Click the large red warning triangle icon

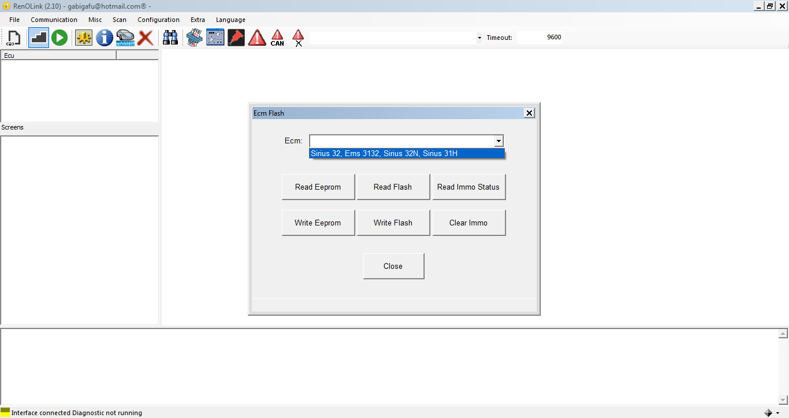pos(257,38)
